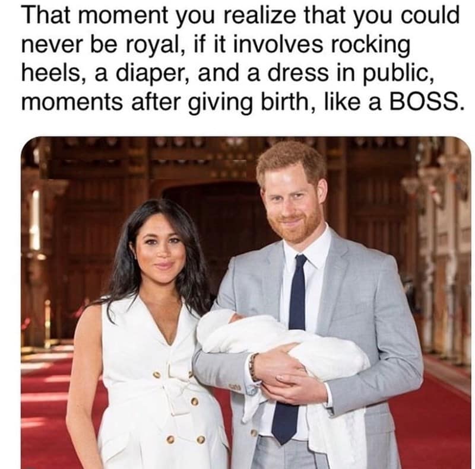Click the top gold button on white dress
Screen dimensions: 475x469
point(156,375)
